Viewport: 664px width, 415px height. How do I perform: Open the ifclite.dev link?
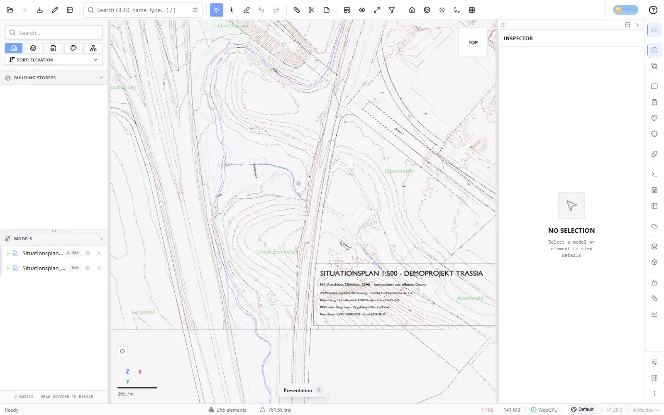(645, 410)
